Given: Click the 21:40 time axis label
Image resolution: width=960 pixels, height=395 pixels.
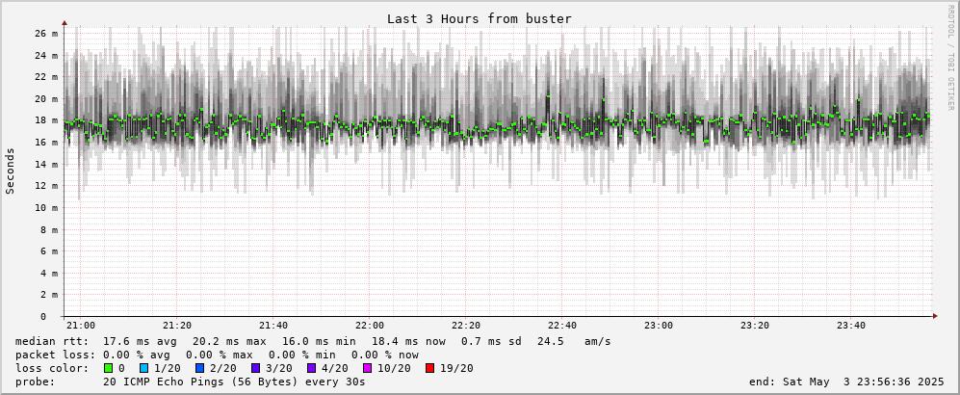Looking at the screenshot, I should coord(273,326).
